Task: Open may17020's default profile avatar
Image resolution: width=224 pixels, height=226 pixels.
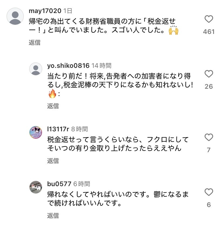Action: click(x=15, y=16)
